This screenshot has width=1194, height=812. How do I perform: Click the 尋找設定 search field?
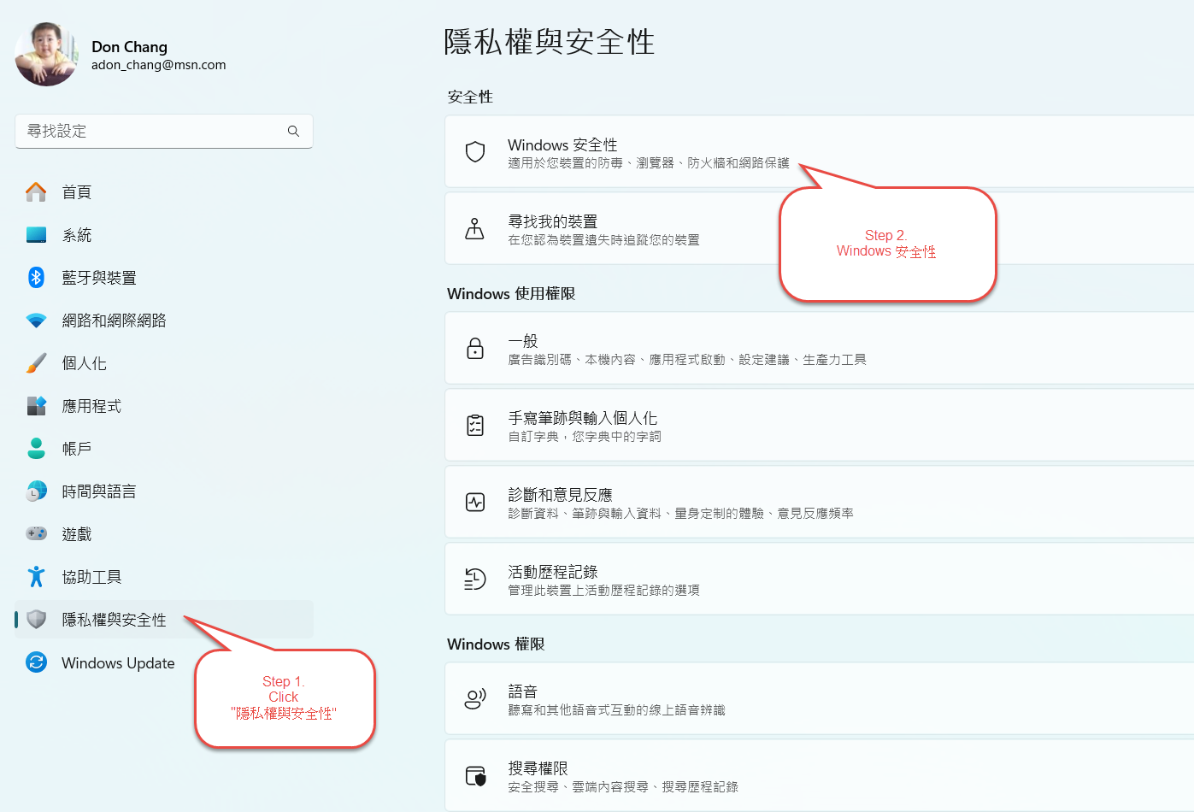click(154, 132)
